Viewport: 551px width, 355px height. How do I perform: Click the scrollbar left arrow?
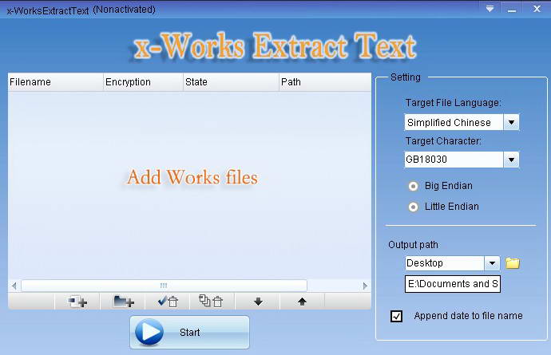click(14, 286)
